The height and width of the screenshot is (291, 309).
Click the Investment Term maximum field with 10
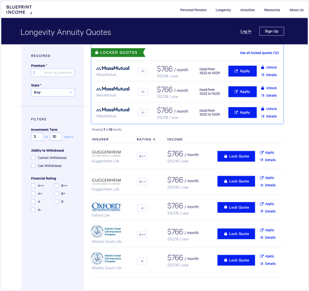56,137
